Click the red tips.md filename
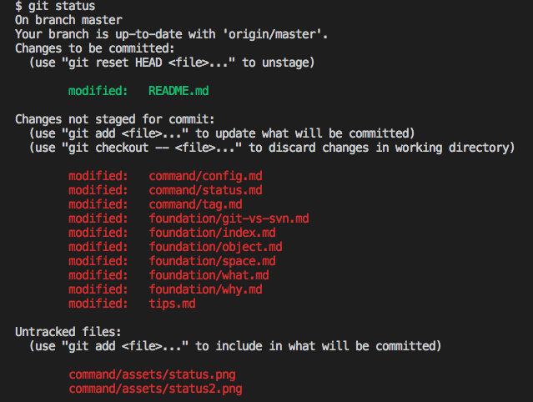This screenshot has width=533, height=402. [173, 304]
